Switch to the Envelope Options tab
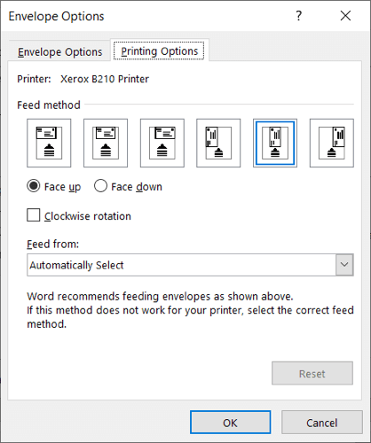Image resolution: width=371 pixels, height=443 pixels. 59,52
